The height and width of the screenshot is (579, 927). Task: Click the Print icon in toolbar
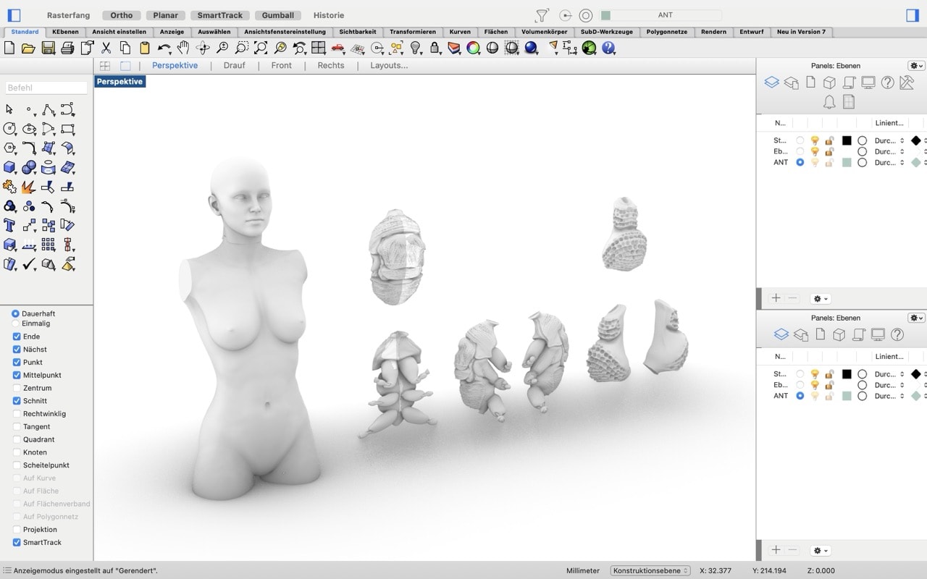pyautogui.click(x=67, y=48)
